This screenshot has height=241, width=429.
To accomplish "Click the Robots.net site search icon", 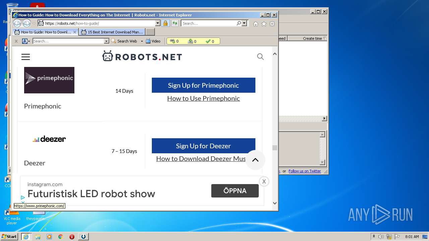I will tap(260, 57).
